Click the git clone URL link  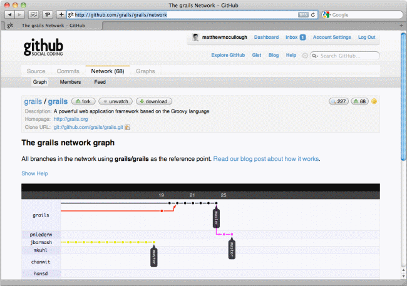click(88, 127)
